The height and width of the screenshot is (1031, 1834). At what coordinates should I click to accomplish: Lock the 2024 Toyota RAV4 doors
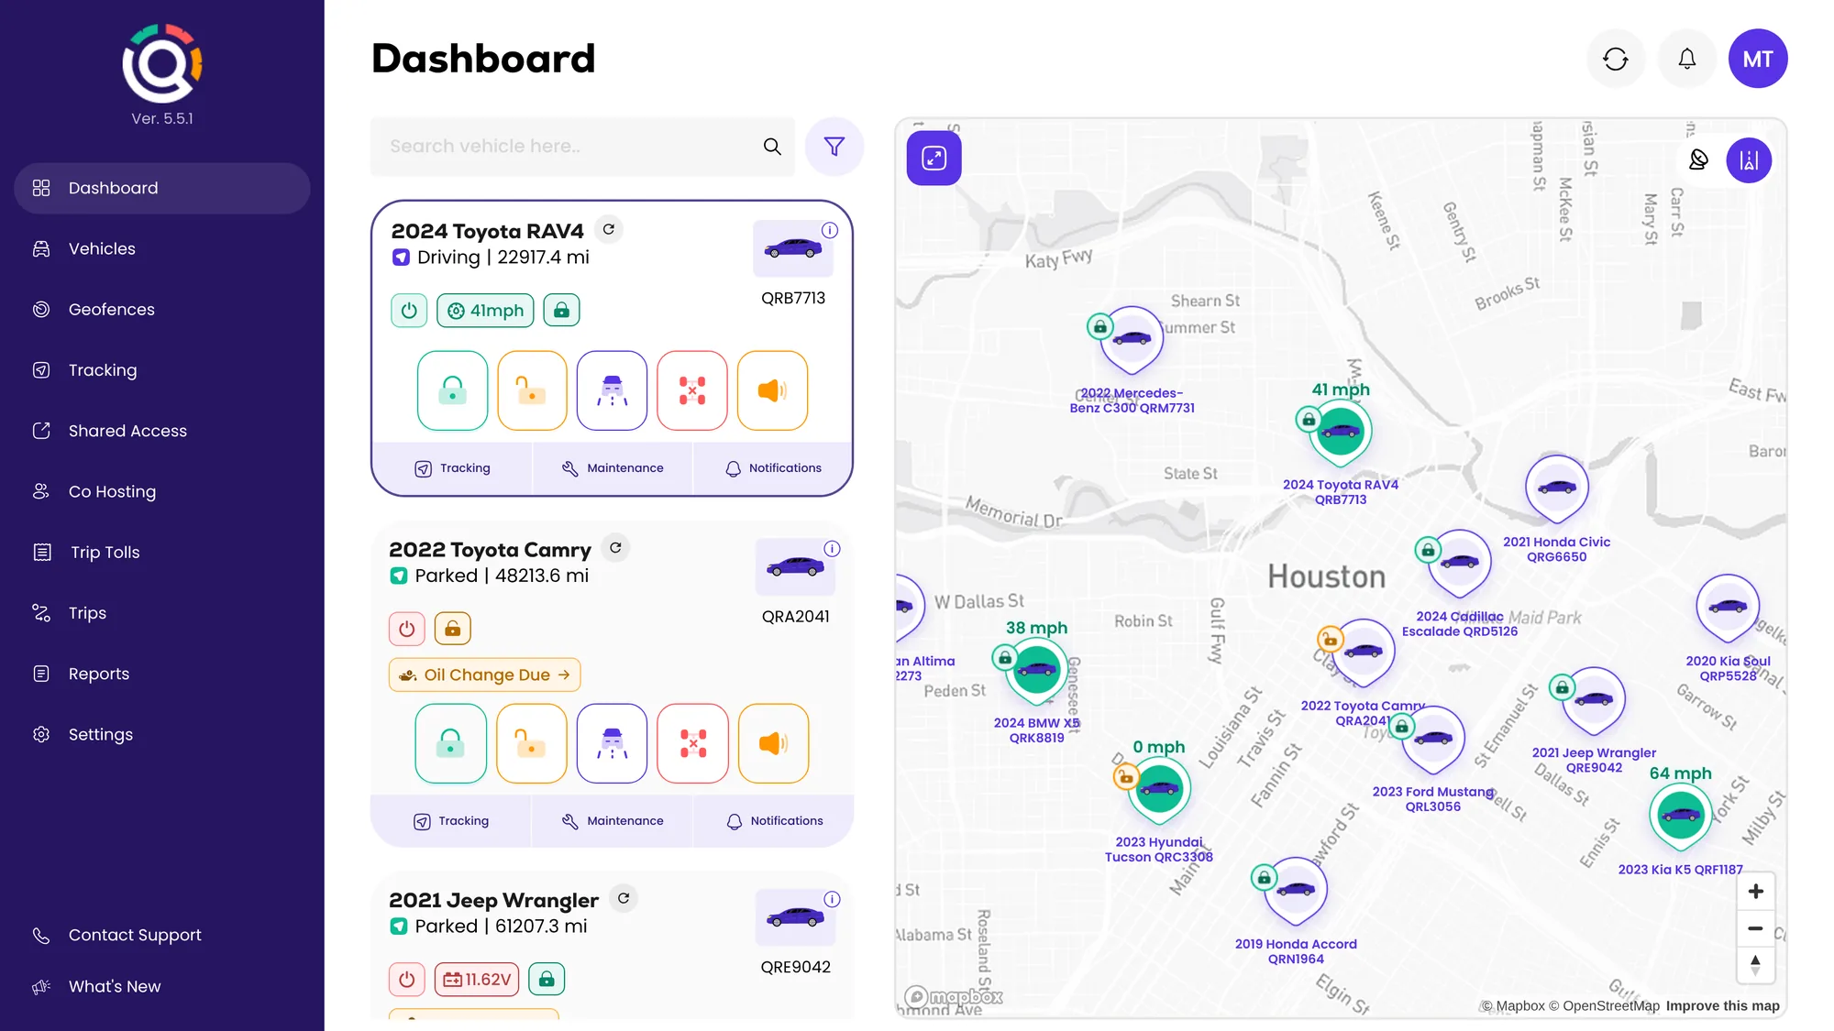tap(452, 390)
